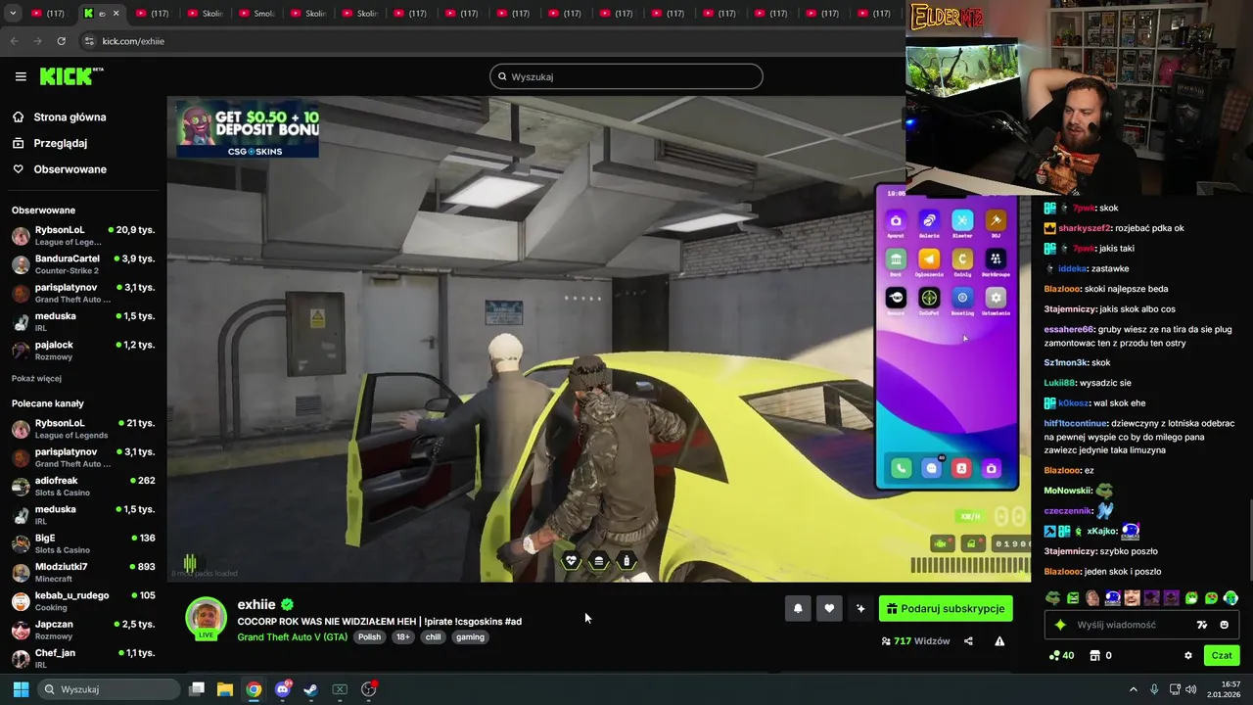Click the sparkle icon next to follow
Screen dimensions: 1253x705
[x=860, y=608]
